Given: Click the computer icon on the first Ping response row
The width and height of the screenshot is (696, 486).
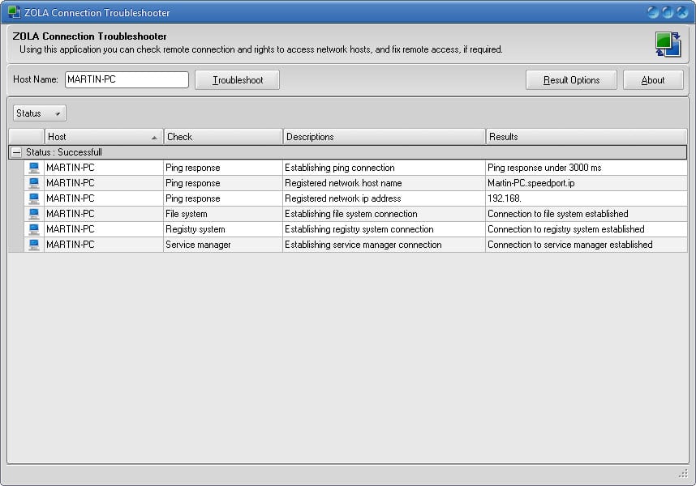Looking at the screenshot, I should [33, 168].
